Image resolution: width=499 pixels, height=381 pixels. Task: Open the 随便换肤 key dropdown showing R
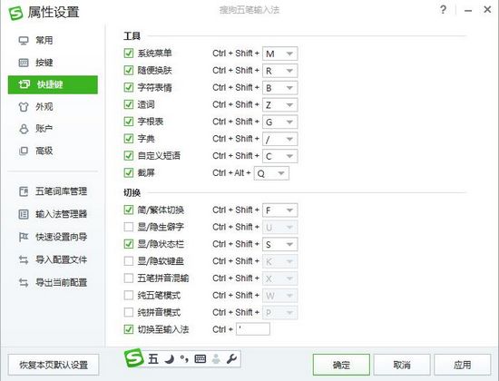point(280,71)
